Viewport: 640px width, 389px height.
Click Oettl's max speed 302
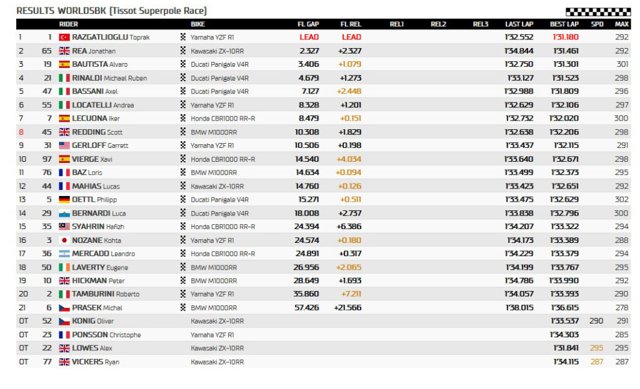622,199
